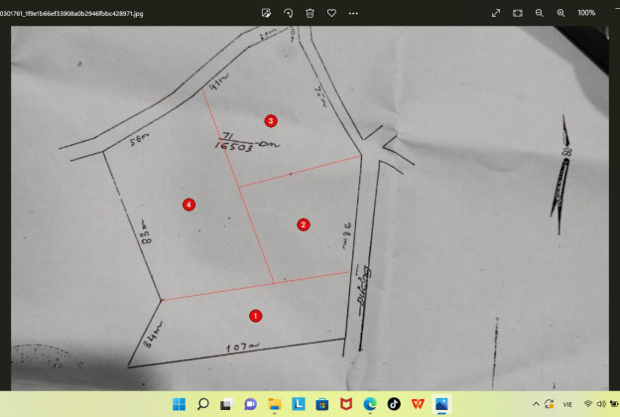Open the See more three-dots menu
620x417 pixels.
tap(353, 13)
